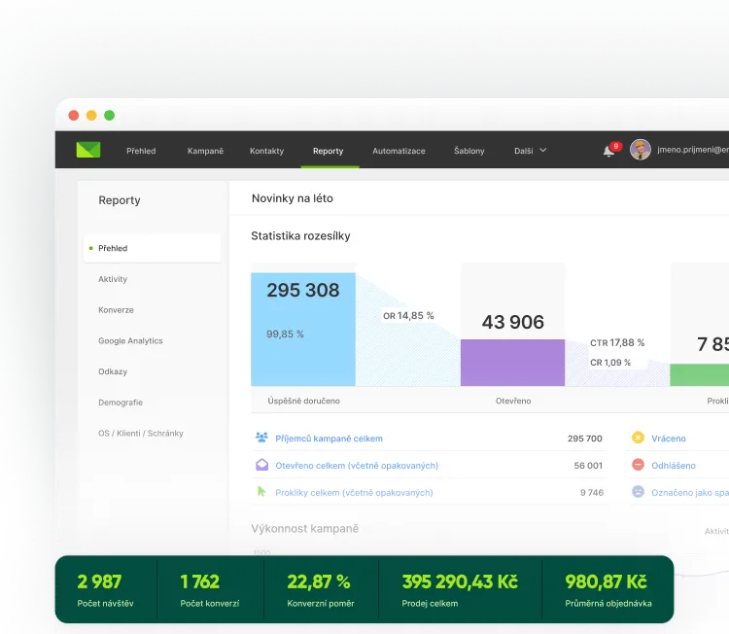This screenshot has height=634, width=729.
Task: Click the purple opened 43 906 bar
Action: tap(512, 362)
